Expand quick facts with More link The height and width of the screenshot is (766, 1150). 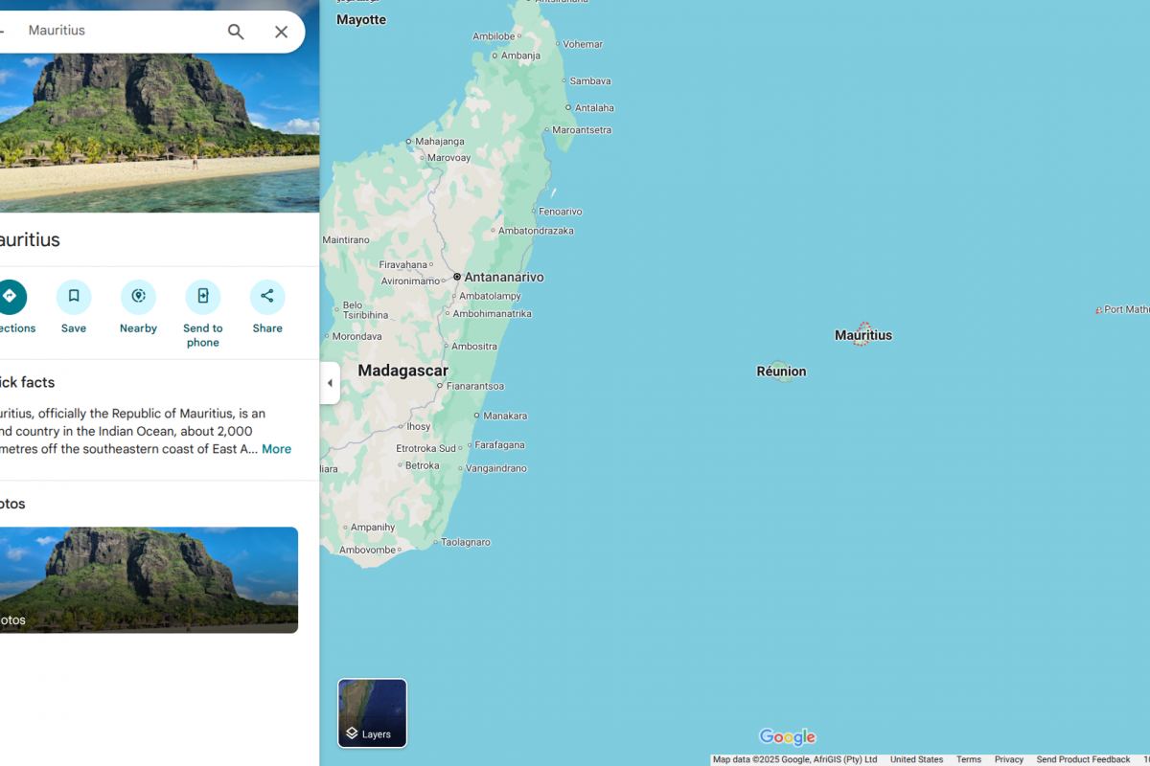coord(276,449)
